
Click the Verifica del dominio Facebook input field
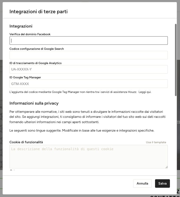pos(89,41)
